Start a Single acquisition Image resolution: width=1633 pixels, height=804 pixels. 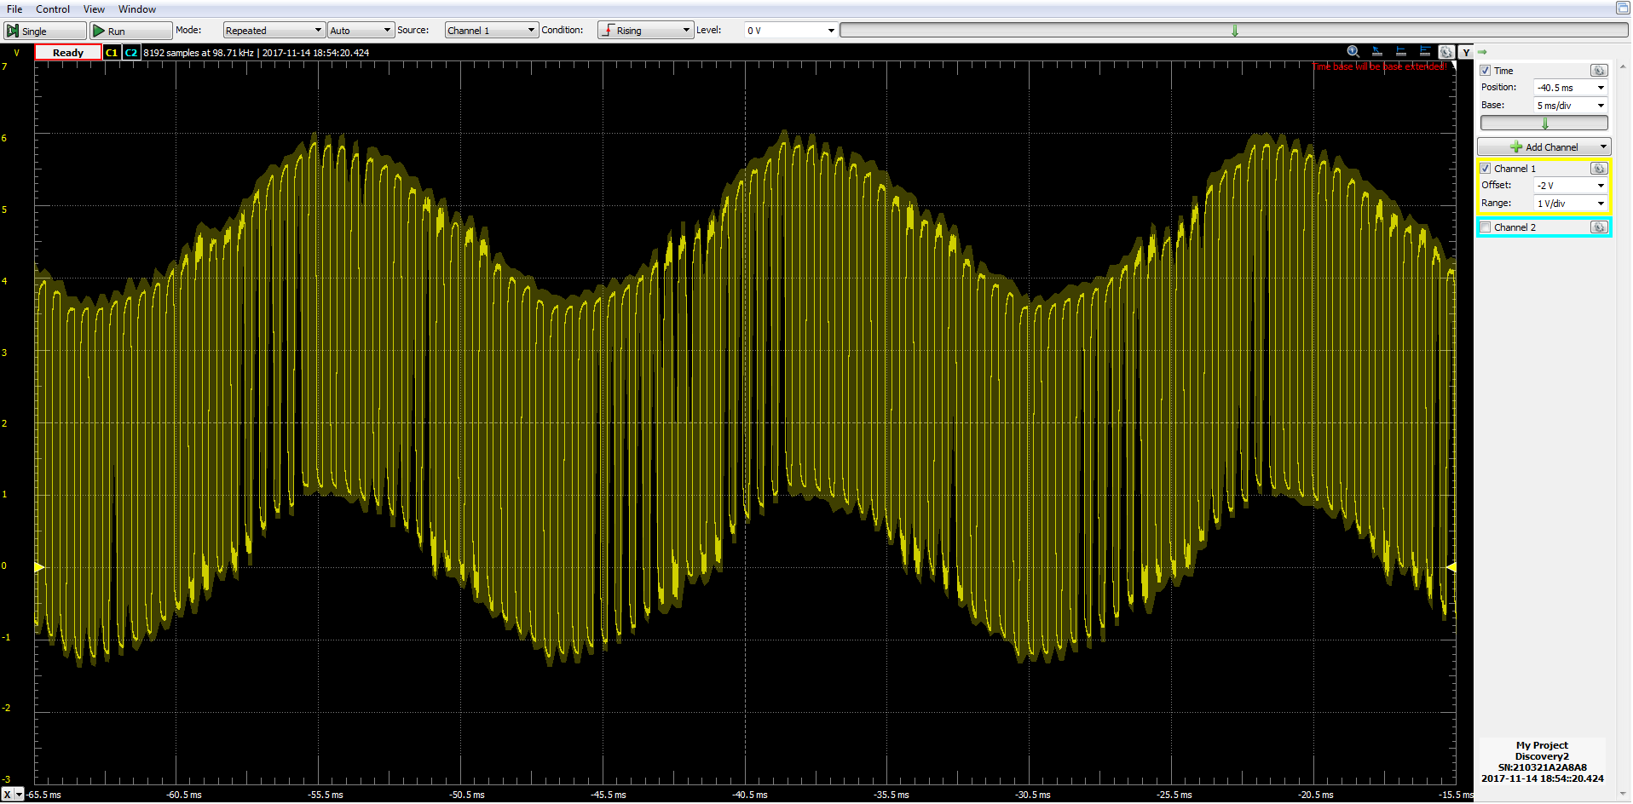[45, 31]
